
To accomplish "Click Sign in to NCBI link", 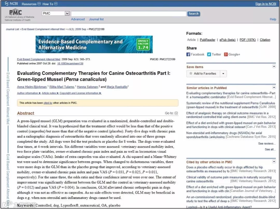I will [x=265, y=4].
